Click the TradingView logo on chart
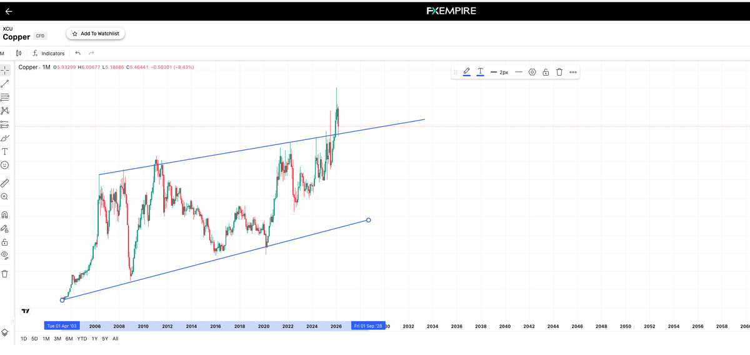The width and height of the screenshot is (750, 355). coord(25,311)
